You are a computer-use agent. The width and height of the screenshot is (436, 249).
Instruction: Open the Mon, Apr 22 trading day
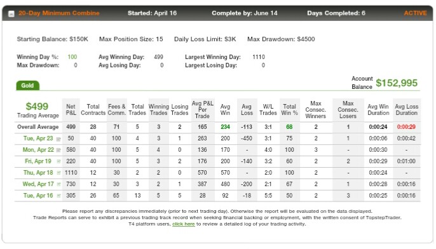click(38, 150)
